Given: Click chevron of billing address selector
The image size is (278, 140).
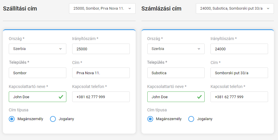Looking at the screenshot, I should click(x=268, y=8).
